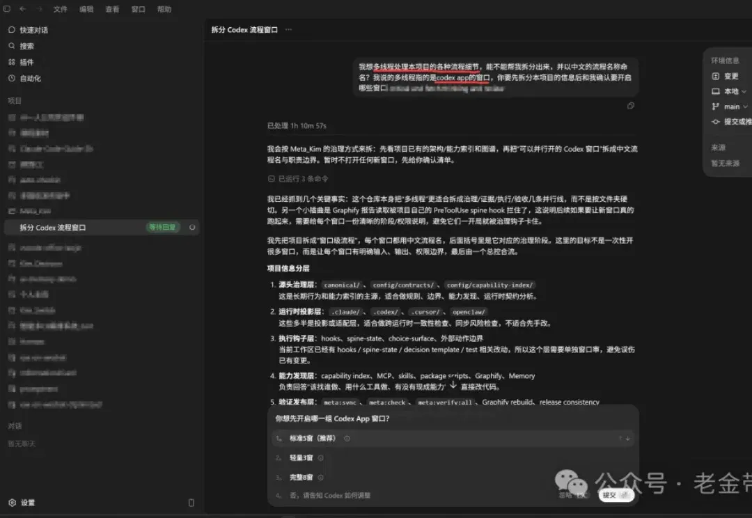Click the 对话 section heading

[x=15, y=426]
